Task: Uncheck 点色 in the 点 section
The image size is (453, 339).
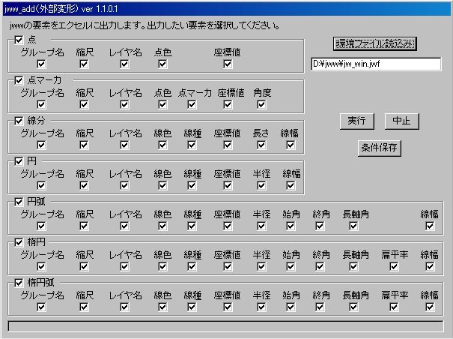Action: (x=162, y=64)
